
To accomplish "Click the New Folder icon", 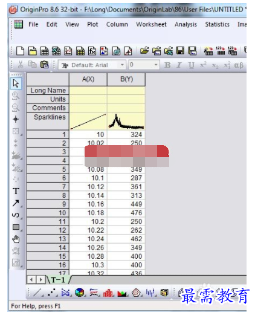I will pyautogui.click(x=32, y=51).
